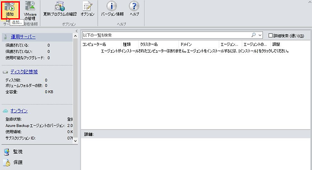Sort by コンピューター名 column header
Screen dimensions: 312x170
(101, 44)
